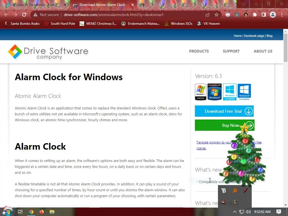Screen dimensions: 288x216
Task: Open the Windows ISOs bookmark
Action: tap(178, 24)
